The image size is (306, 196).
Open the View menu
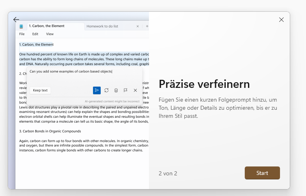(x=50, y=34)
